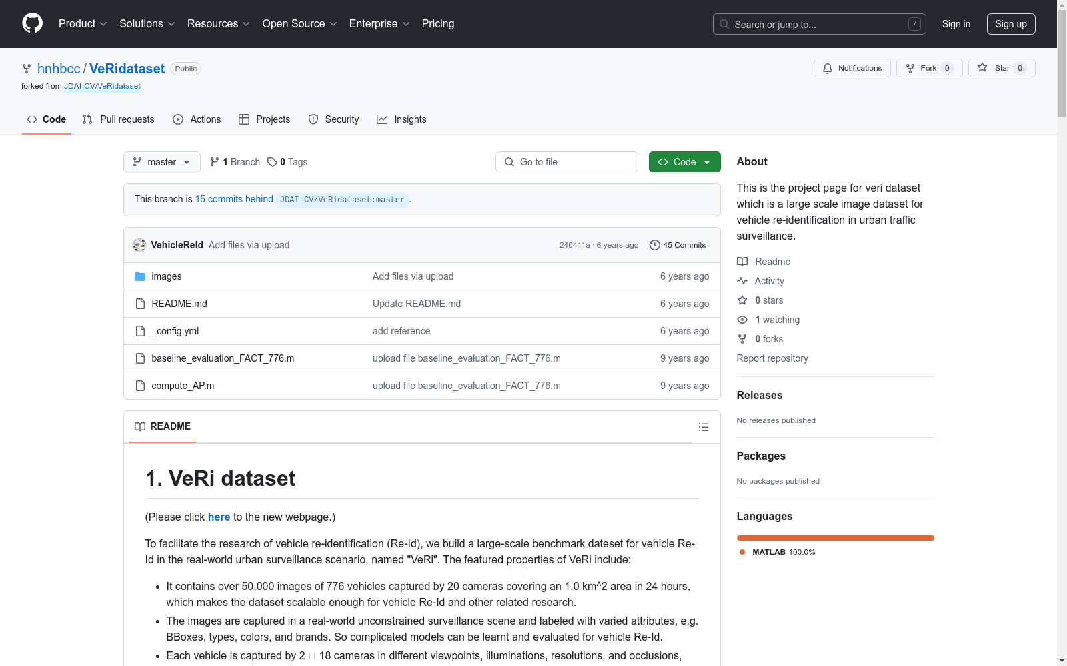Click the orange MATLAB language bar
The image size is (1067, 666).
pos(836,538)
